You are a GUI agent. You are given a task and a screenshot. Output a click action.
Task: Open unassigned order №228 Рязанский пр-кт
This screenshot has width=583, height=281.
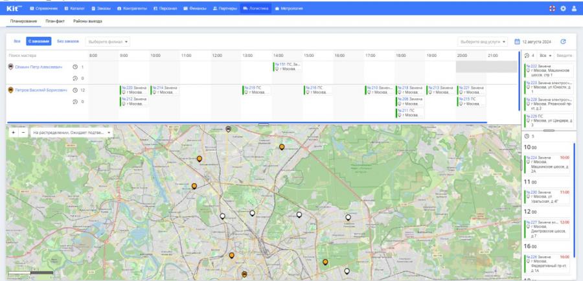549,104
